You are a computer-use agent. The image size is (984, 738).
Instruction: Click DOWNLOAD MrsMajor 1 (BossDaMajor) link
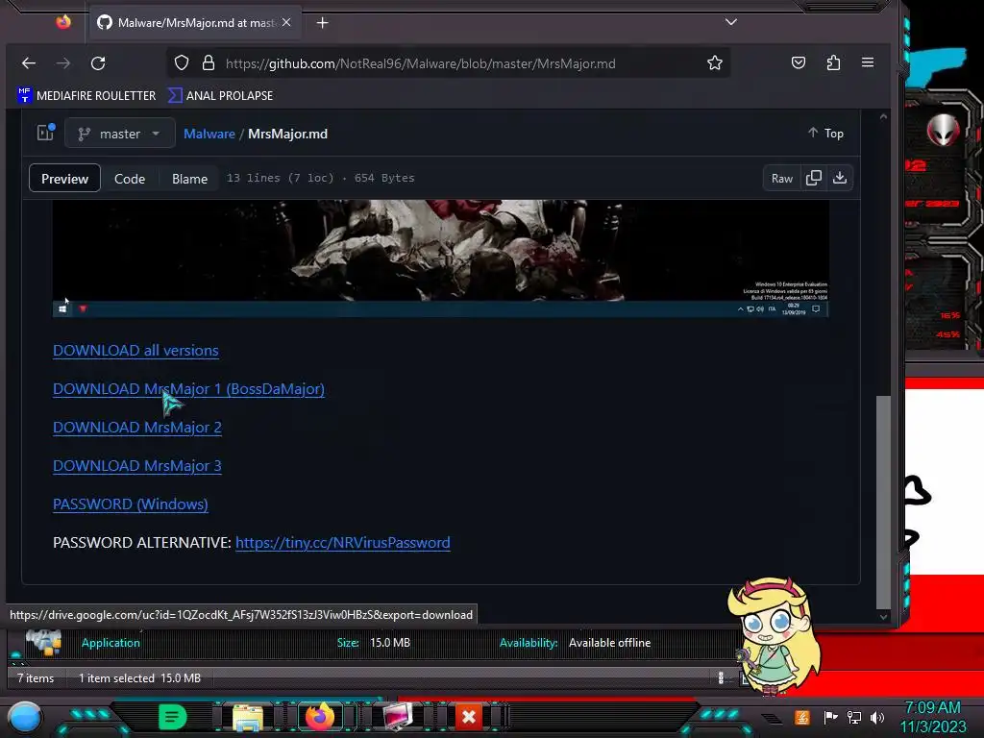188,389
